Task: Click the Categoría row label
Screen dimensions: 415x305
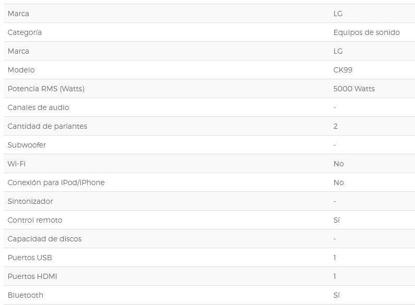Action: click(x=25, y=32)
